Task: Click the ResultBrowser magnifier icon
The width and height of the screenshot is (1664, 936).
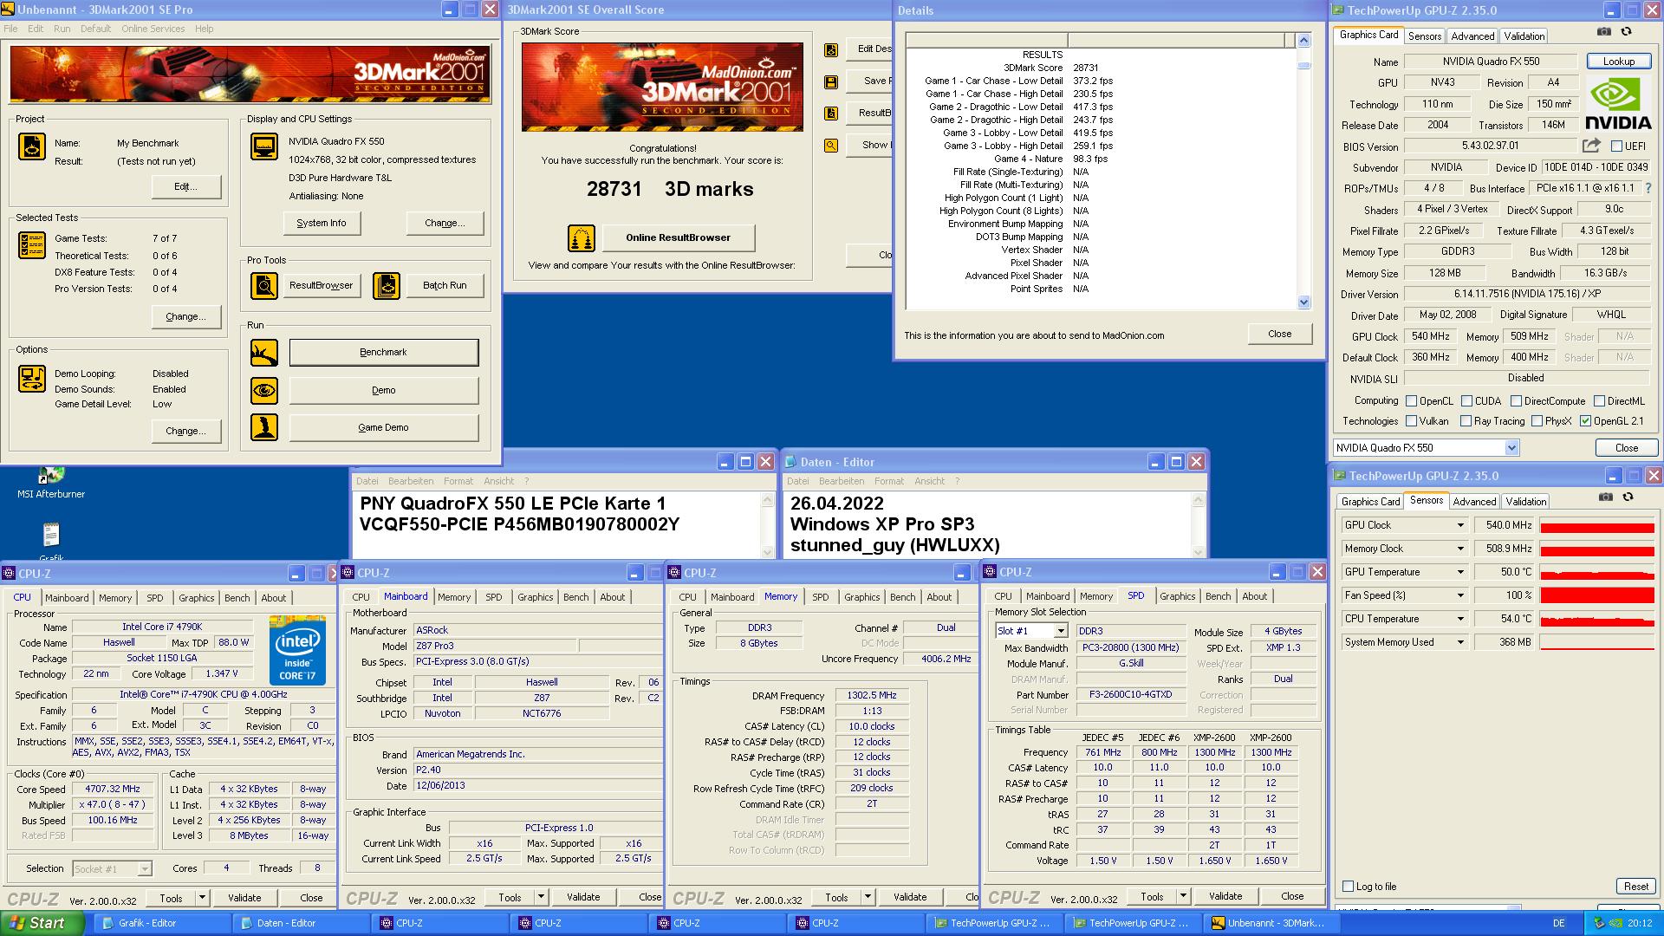Action: point(264,285)
